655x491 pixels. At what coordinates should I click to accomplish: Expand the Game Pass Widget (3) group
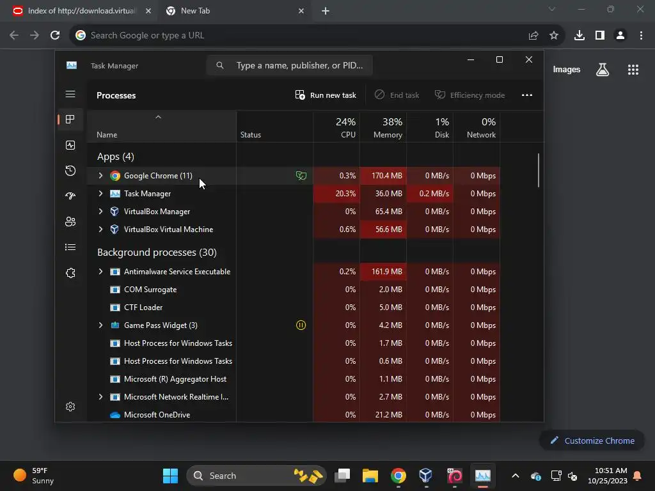(100, 325)
